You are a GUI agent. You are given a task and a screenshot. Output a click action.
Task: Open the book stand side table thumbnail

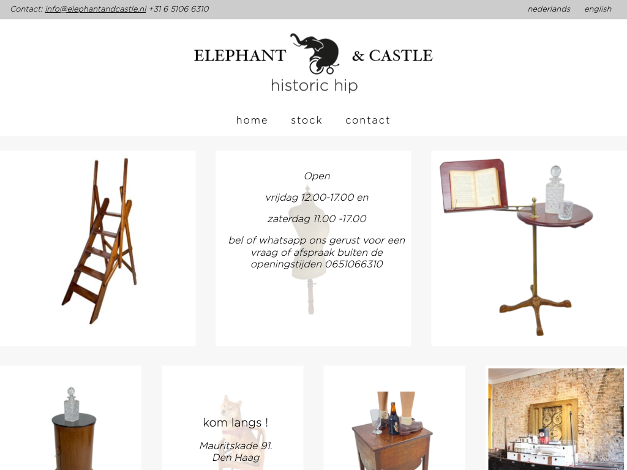point(529,248)
